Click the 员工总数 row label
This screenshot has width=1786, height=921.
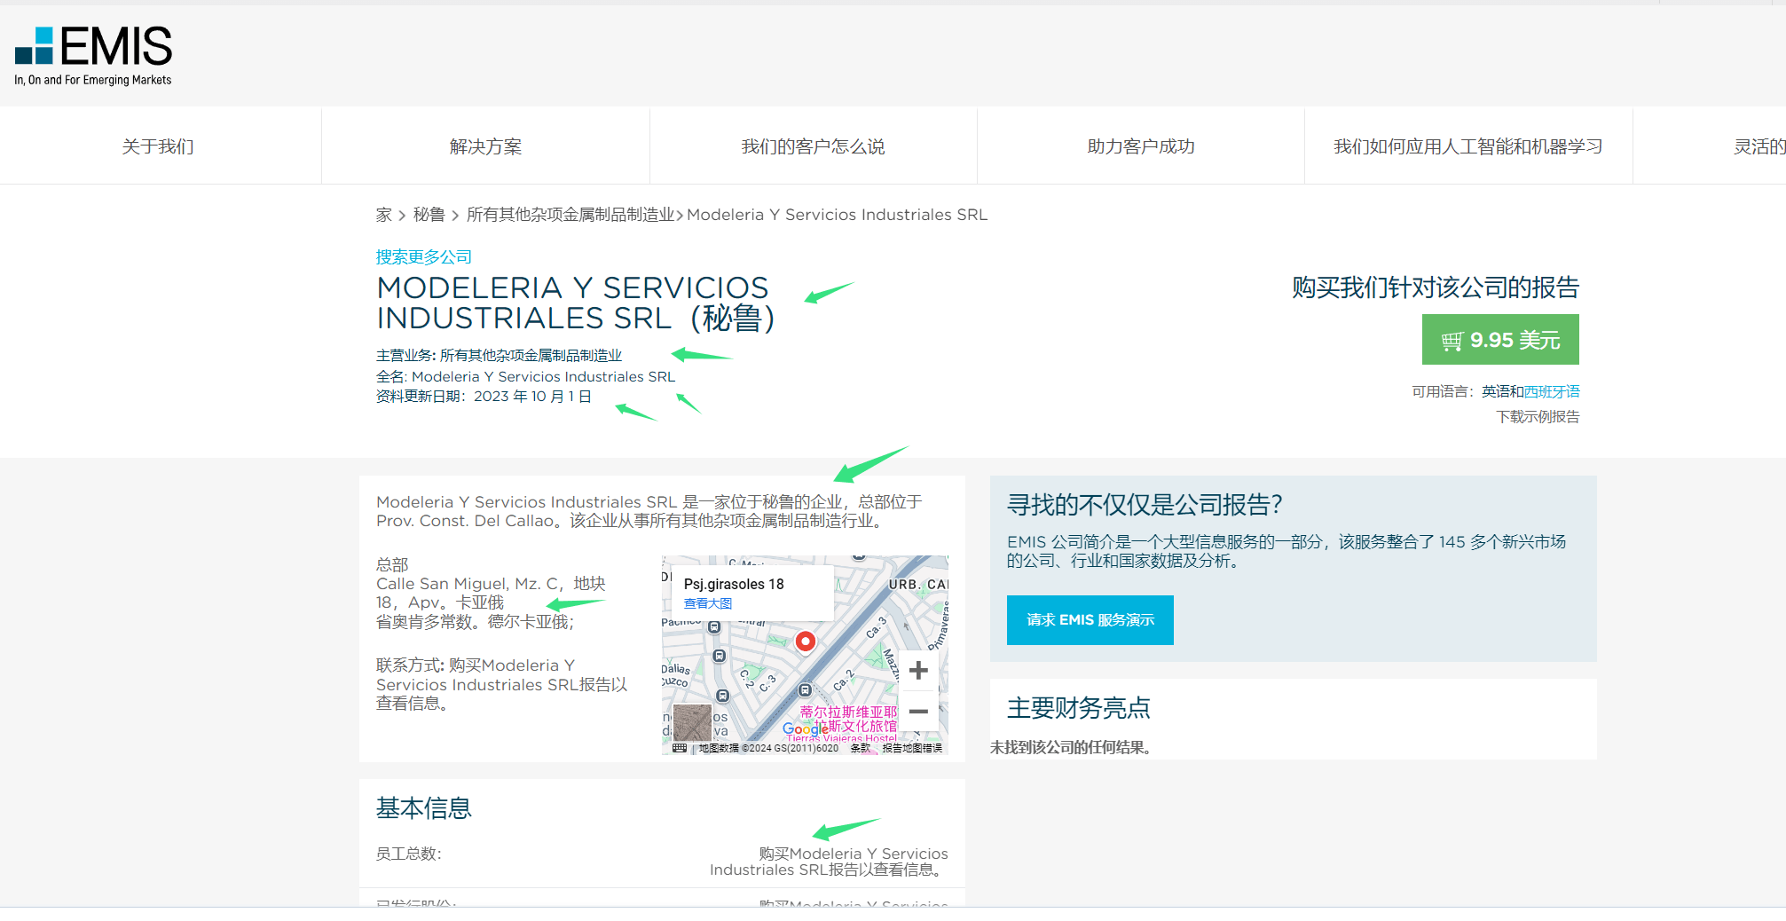[x=408, y=854]
